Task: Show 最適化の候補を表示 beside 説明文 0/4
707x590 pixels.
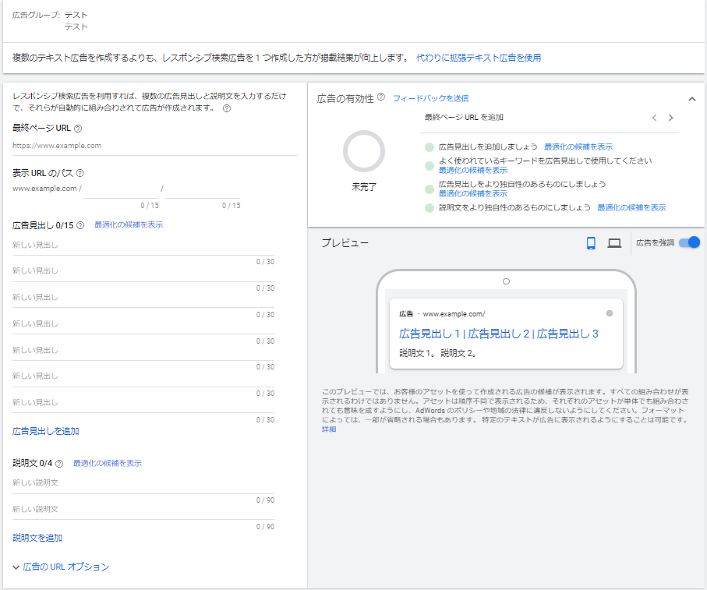Action: click(x=108, y=463)
